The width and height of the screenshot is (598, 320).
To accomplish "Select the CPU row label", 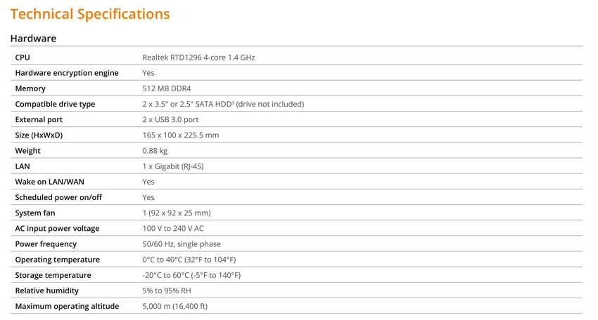I will click(x=23, y=58).
